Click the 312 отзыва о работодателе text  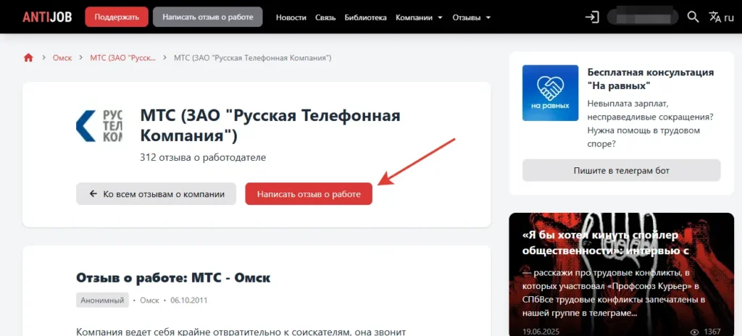pos(203,157)
